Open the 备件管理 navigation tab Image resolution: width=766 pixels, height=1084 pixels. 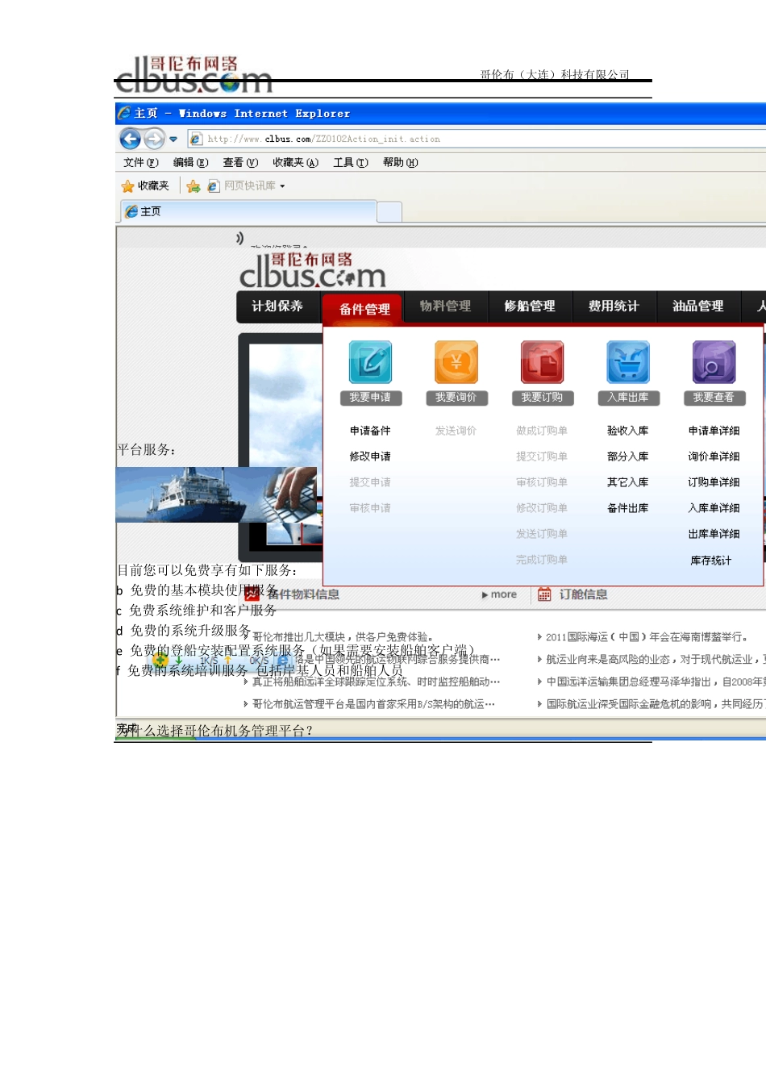pyautogui.click(x=364, y=309)
